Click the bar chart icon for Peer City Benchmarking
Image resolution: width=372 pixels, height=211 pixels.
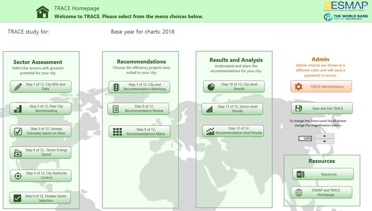tap(18, 109)
